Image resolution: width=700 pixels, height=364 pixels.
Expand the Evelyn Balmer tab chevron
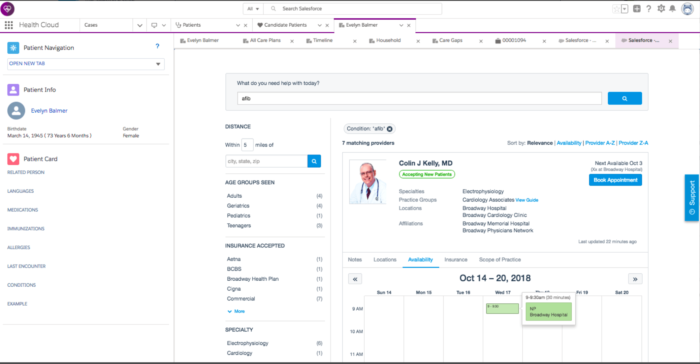tap(401, 25)
